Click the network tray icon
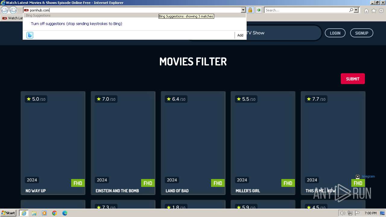 coord(350,213)
